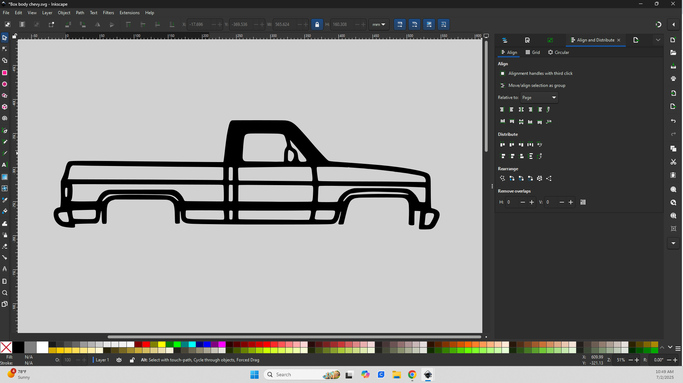Select the Eraser tool in the toolbox
This screenshot has width=683, height=383.
pos(5,246)
